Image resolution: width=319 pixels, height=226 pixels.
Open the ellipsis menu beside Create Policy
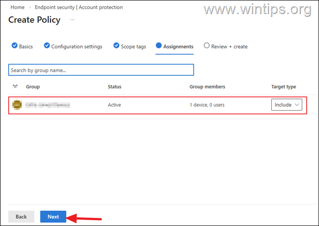[x=72, y=20]
